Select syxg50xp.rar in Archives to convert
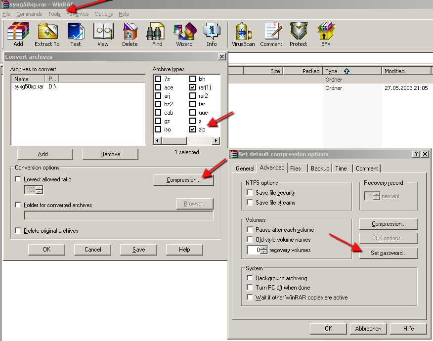The image size is (433, 341). [x=29, y=86]
